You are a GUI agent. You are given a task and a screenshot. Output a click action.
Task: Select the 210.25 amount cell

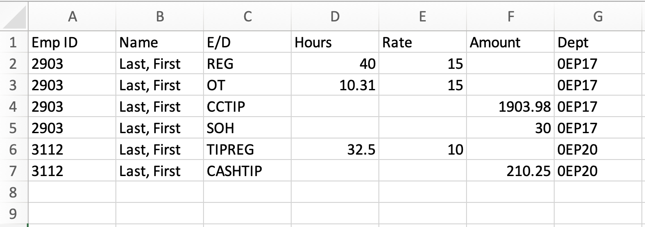point(510,171)
